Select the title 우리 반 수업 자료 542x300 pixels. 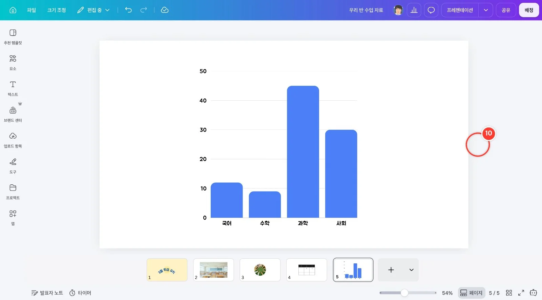366,10
